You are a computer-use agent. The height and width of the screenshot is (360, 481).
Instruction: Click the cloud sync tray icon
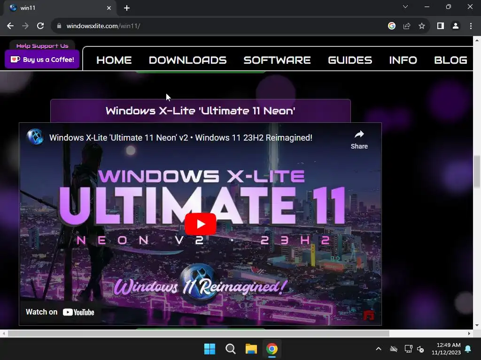pos(394,349)
